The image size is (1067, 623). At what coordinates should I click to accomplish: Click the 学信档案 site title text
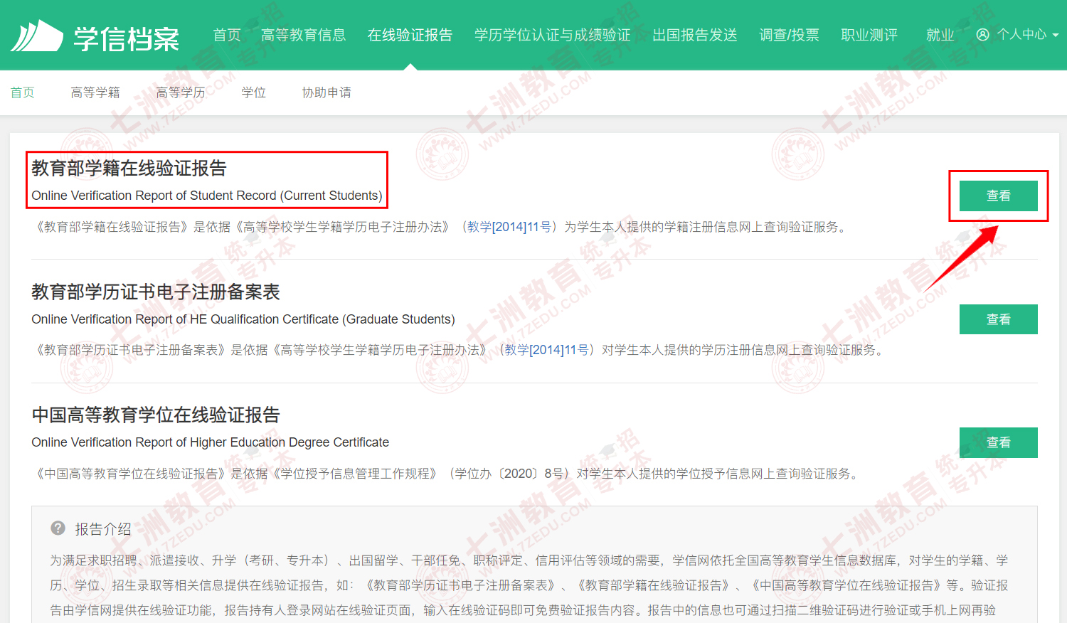pyautogui.click(x=127, y=38)
